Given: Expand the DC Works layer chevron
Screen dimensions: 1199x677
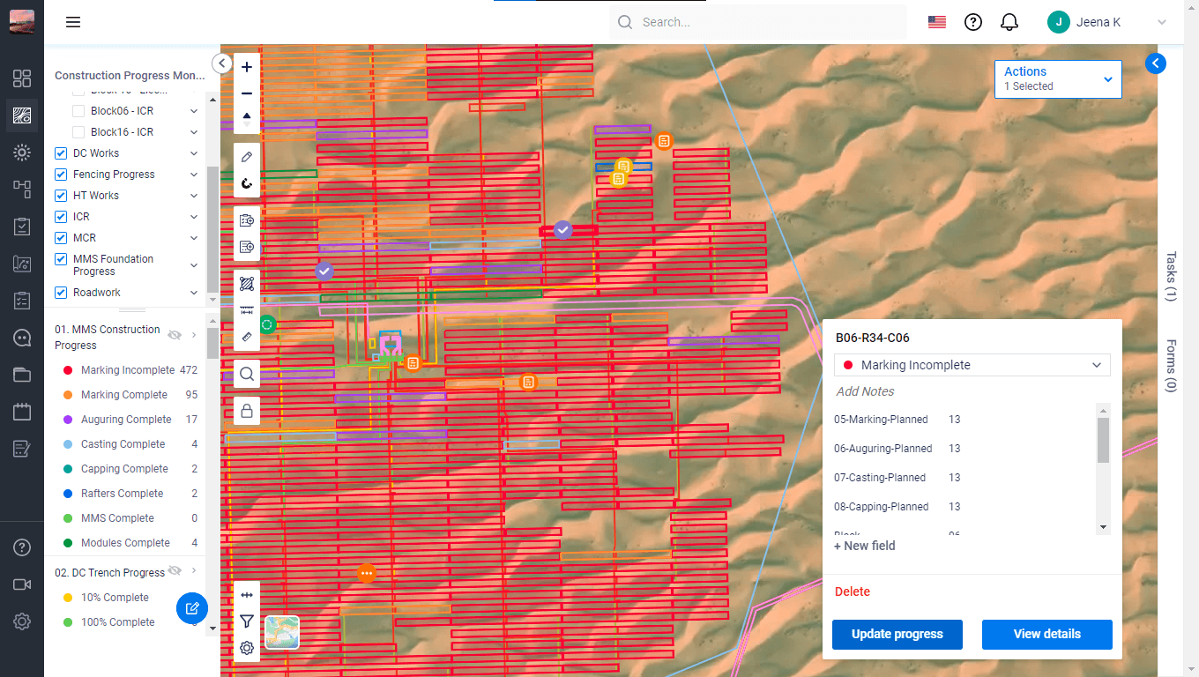Looking at the screenshot, I should [194, 153].
